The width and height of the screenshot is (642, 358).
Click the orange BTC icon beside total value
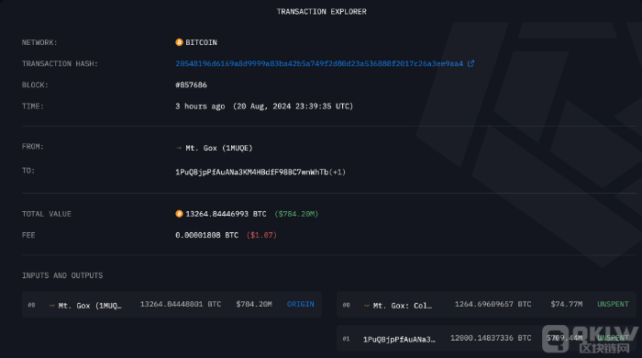(x=179, y=214)
